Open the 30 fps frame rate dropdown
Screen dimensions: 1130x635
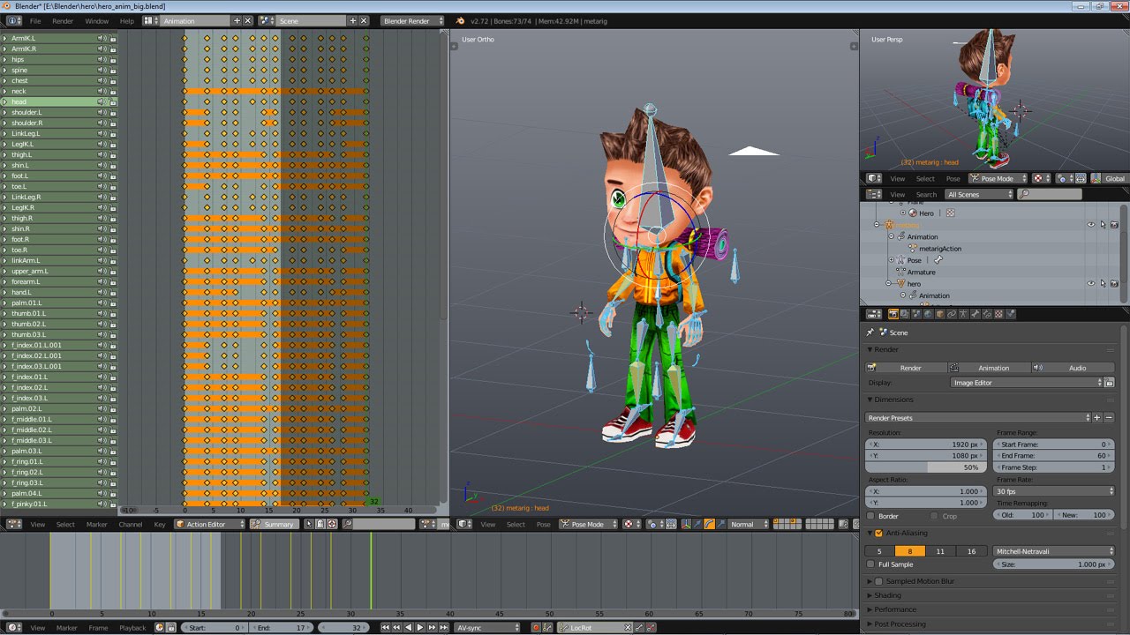pyautogui.click(x=1054, y=490)
